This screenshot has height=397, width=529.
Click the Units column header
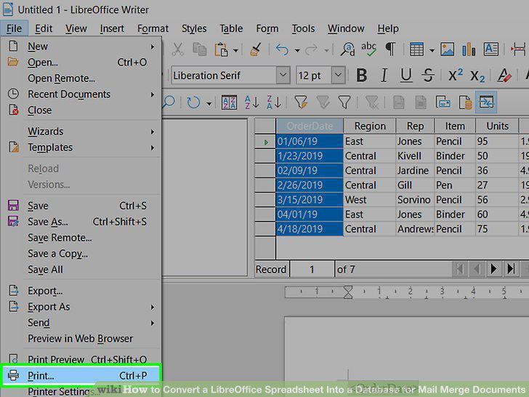pos(497,126)
